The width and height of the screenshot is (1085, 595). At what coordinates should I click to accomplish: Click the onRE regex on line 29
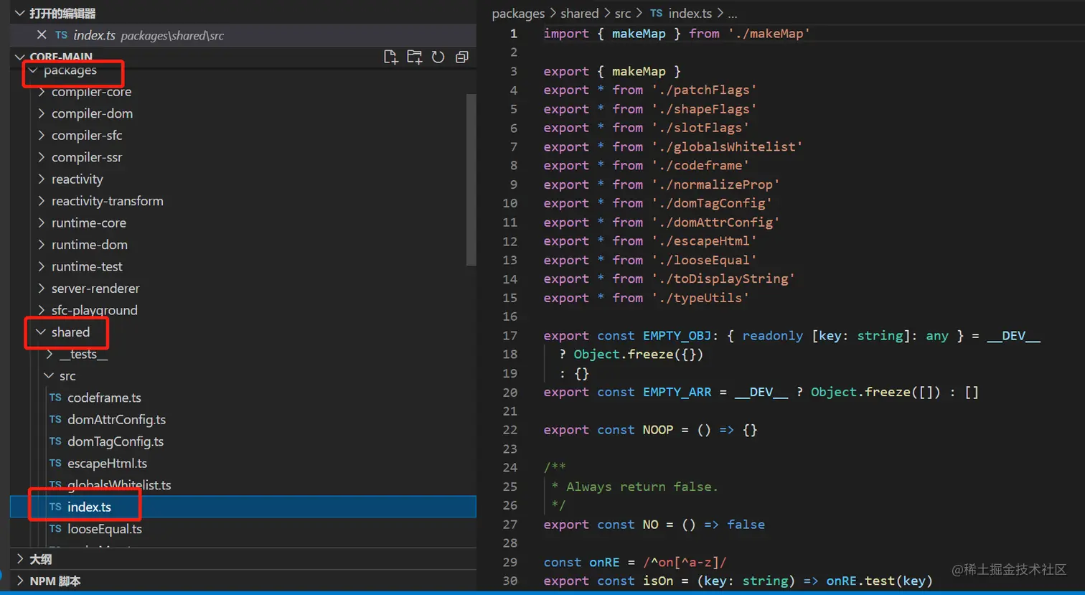[685, 562]
